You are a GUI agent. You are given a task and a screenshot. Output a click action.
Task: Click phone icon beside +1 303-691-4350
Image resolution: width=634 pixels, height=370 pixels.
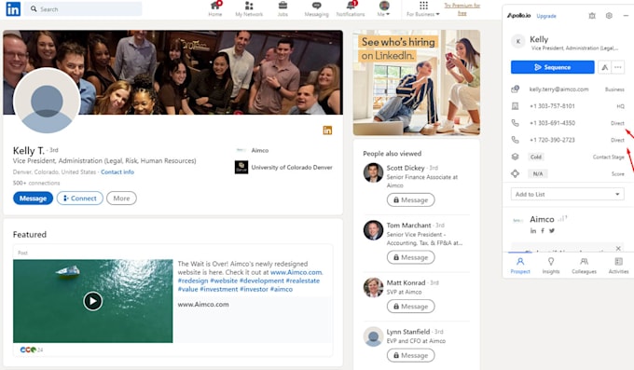point(515,122)
